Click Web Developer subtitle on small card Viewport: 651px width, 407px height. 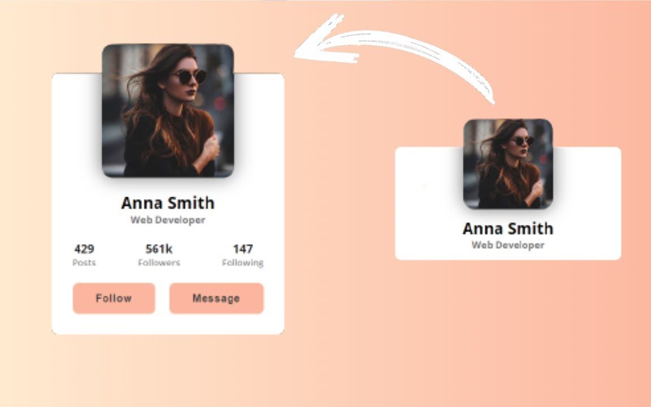(x=508, y=245)
